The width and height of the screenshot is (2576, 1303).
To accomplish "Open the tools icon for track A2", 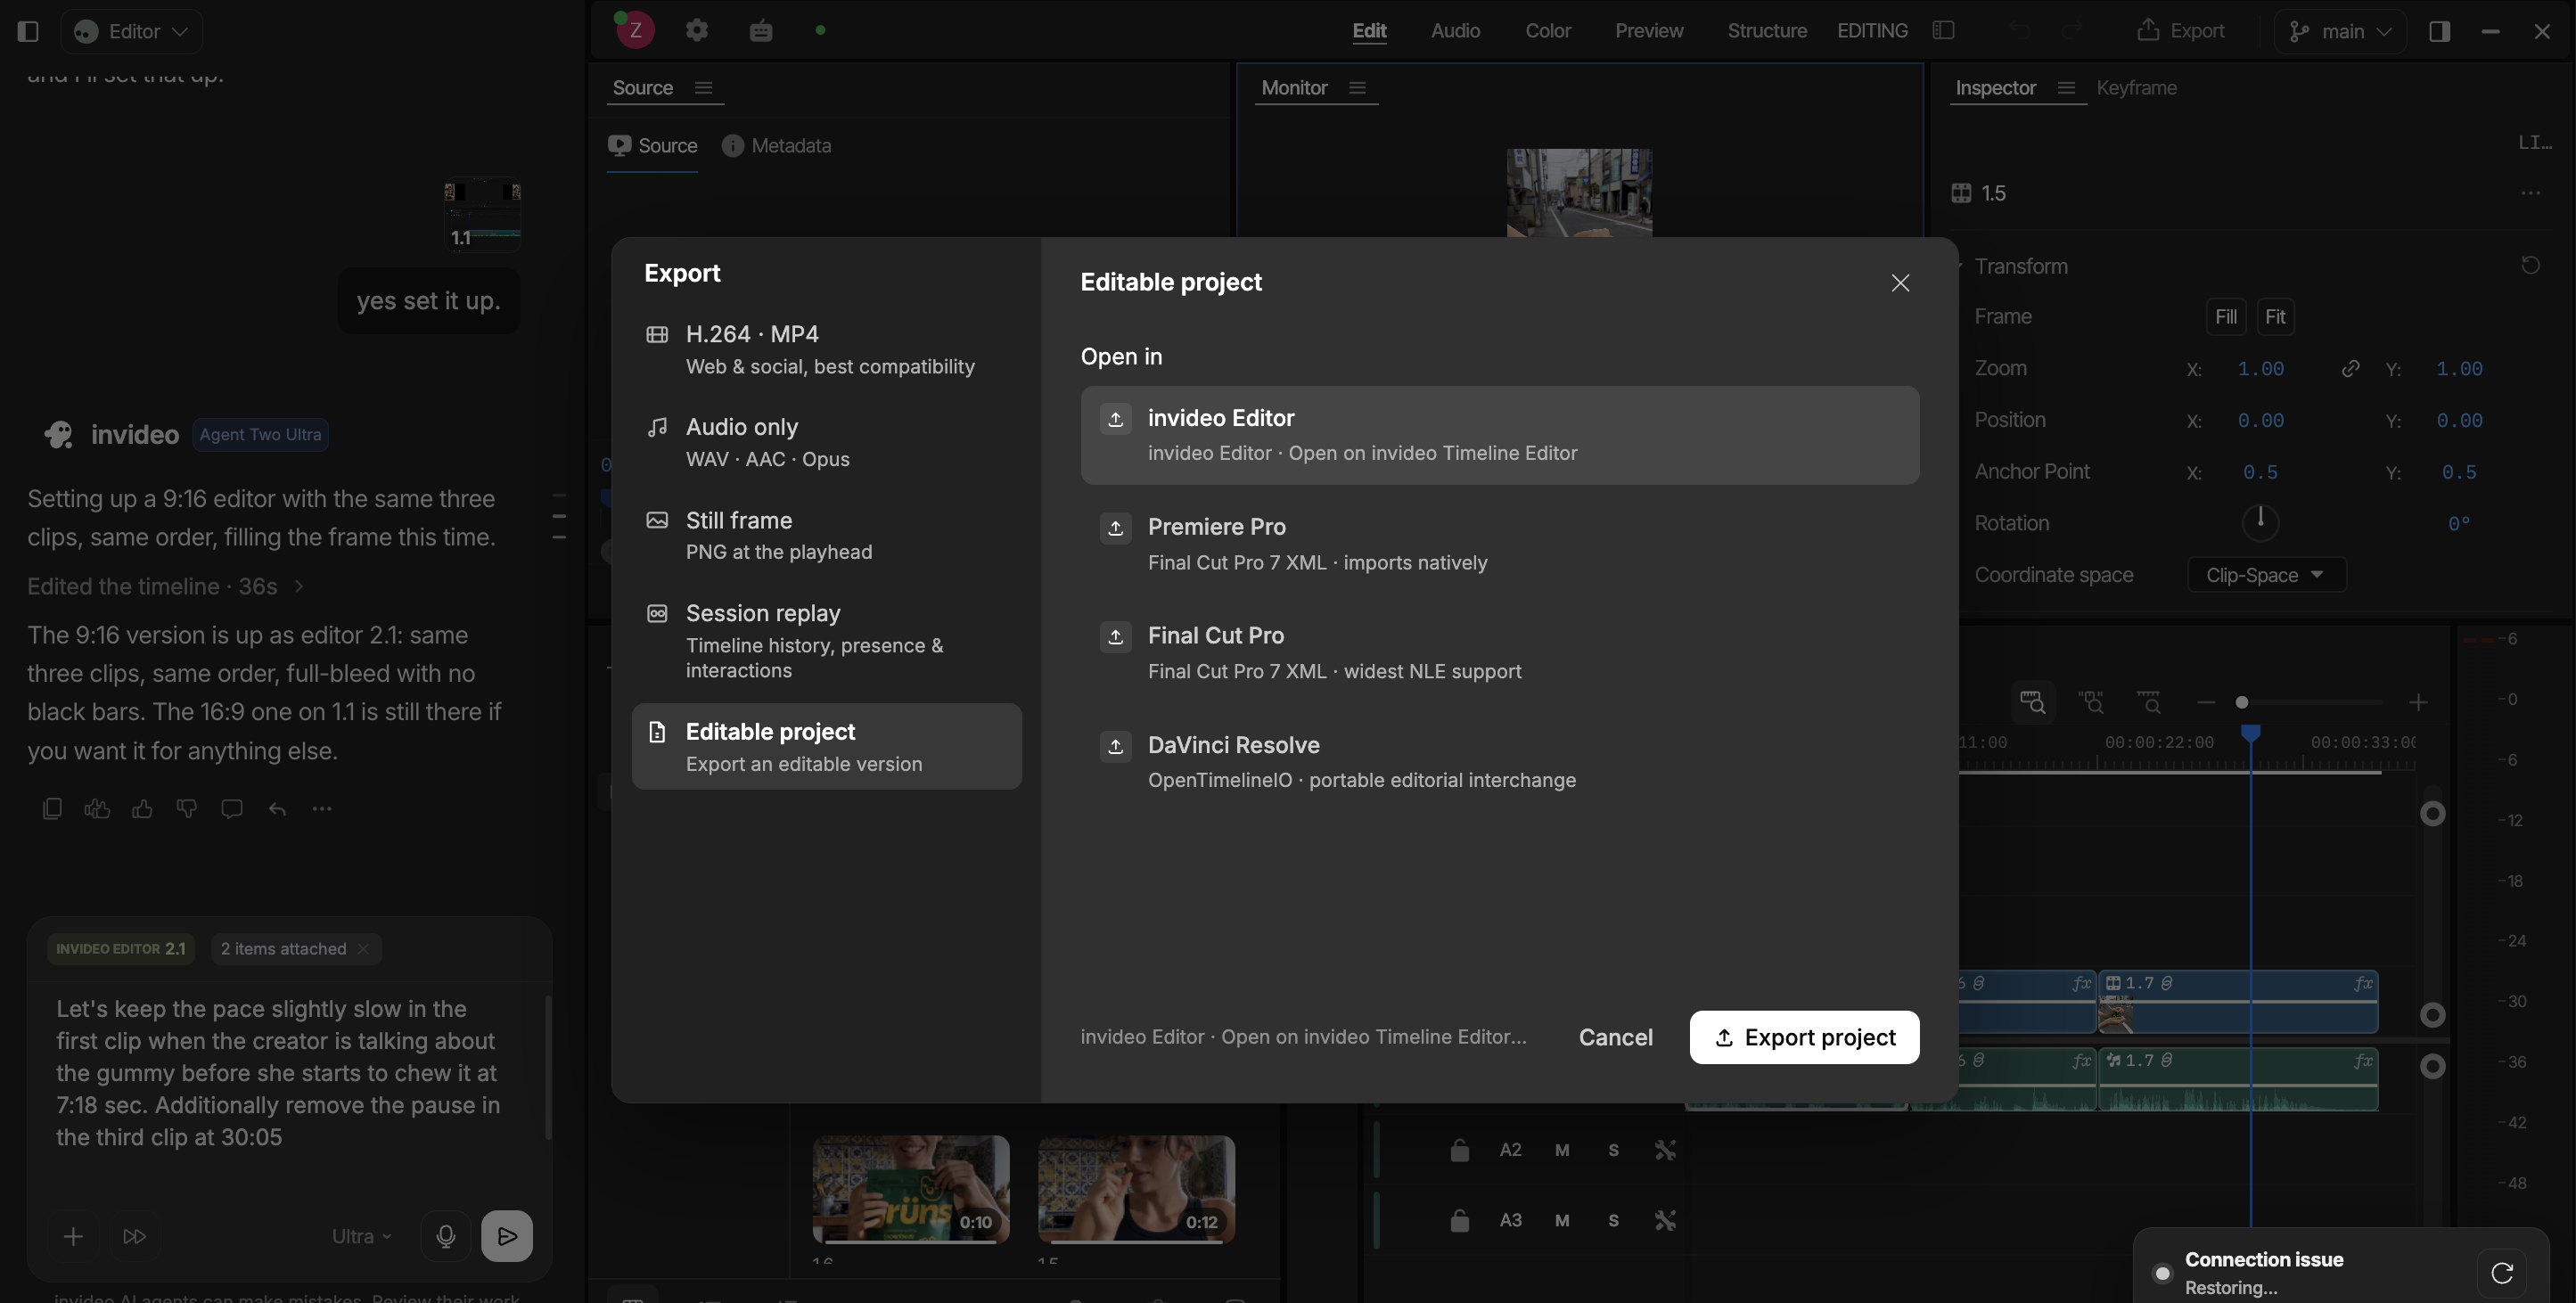I will [1665, 1150].
